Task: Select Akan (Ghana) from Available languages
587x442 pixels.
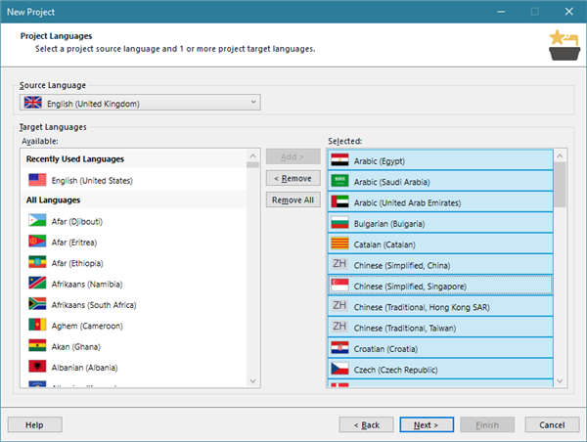Action: [x=77, y=346]
